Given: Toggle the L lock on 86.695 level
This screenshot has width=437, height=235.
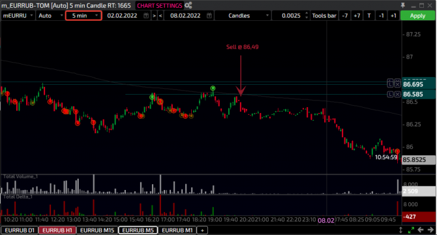Looking at the screenshot, I should coord(390,84).
